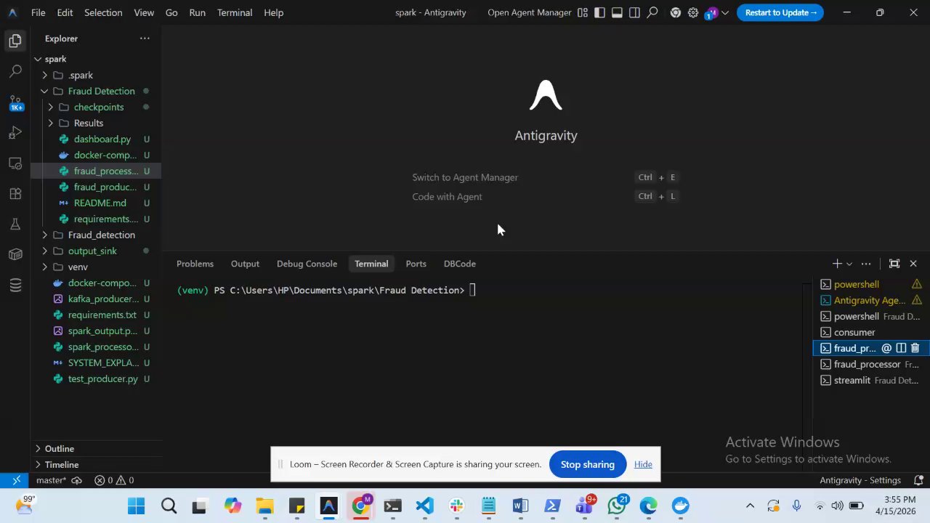The height and width of the screenshot is (523, 930).
Task: Open the DBCode database icon in the activity bar
Action: pos(15,285)
